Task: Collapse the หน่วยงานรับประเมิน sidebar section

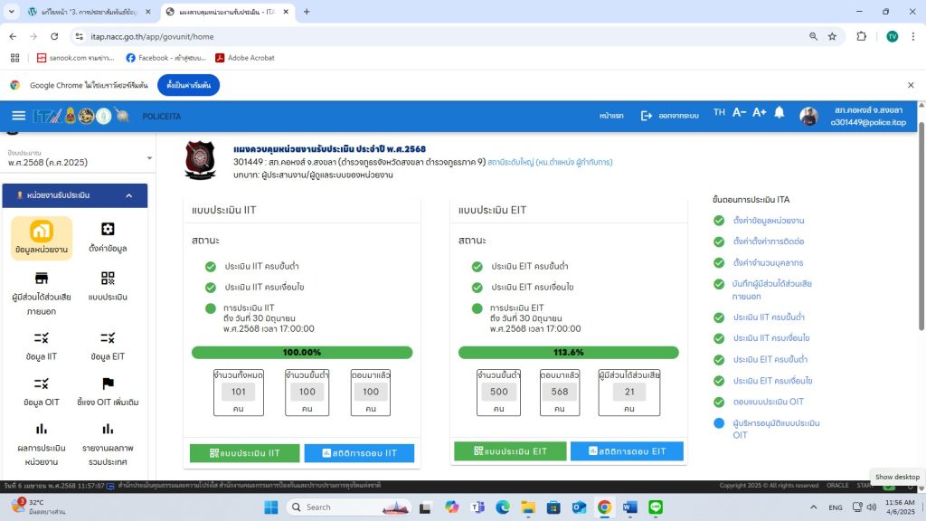Action: click(128, 195)
